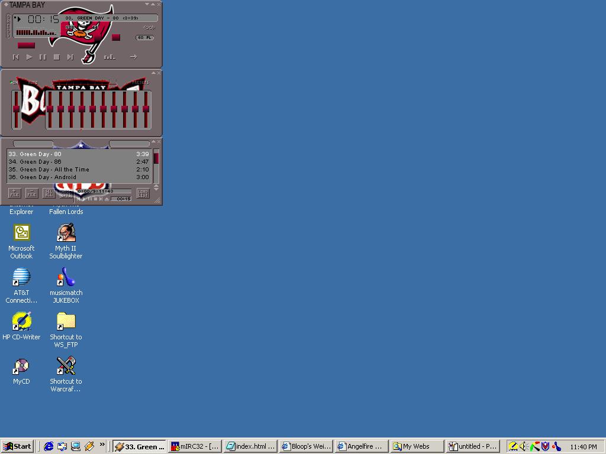Toggle the EQ window button in main player
Screen dimensions: 606x454
pos(141,38)
